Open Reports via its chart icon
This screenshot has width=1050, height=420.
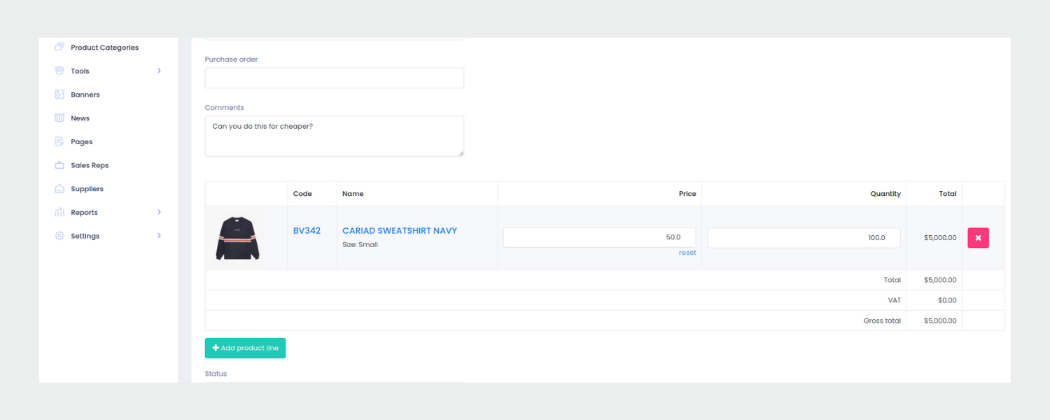59,212
